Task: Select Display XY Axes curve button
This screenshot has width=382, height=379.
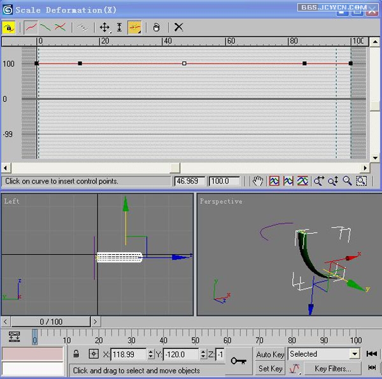Action: [60, 27]
